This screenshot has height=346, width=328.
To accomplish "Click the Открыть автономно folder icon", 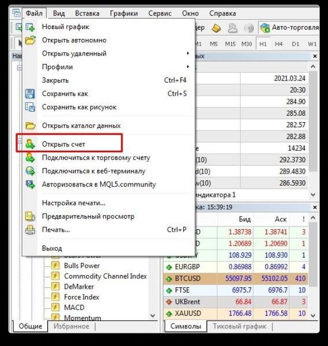I will pos(30,41).
